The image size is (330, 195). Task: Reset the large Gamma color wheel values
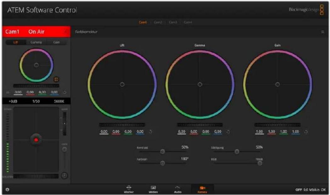(x=228, y=132)
